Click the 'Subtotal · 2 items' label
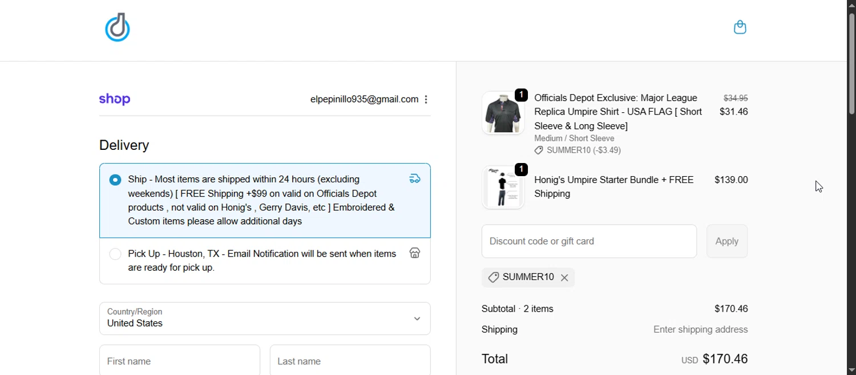 (518, 309)
